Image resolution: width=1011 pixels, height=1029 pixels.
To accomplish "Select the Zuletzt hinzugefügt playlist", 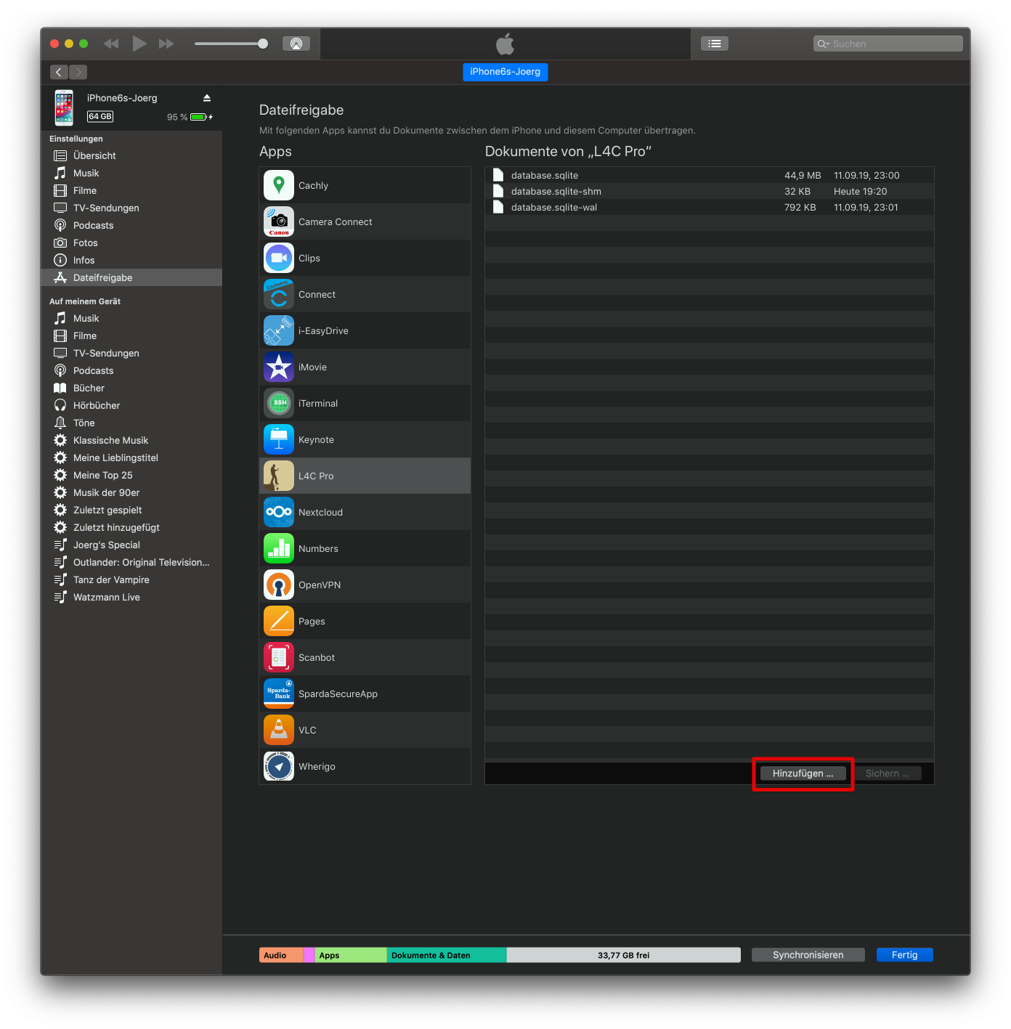I will point(131,527).
